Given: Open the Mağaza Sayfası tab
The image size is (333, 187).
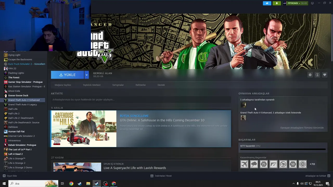Looking at the screenshot, I should click(63, 85).
